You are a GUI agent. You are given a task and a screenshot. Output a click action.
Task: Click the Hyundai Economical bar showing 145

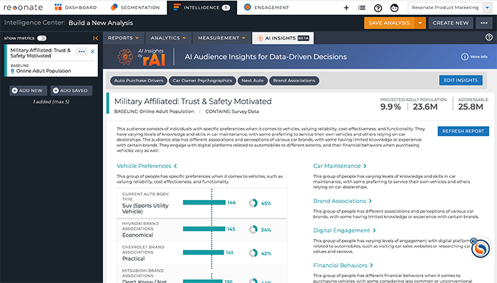pos(204,229)
